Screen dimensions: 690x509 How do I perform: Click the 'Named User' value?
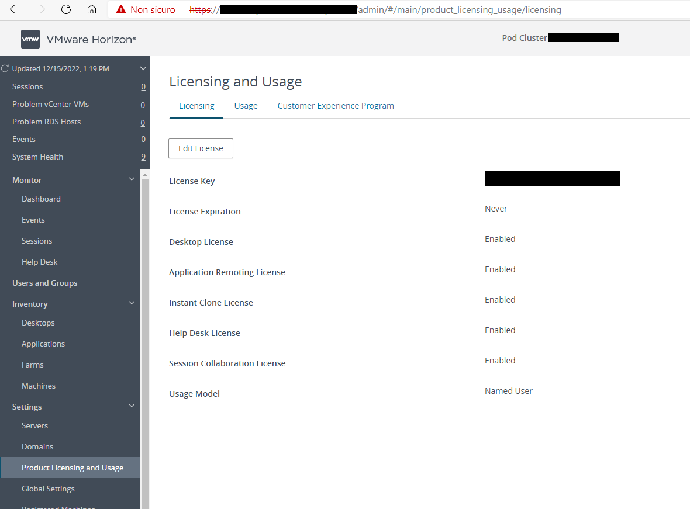(509, 390)
